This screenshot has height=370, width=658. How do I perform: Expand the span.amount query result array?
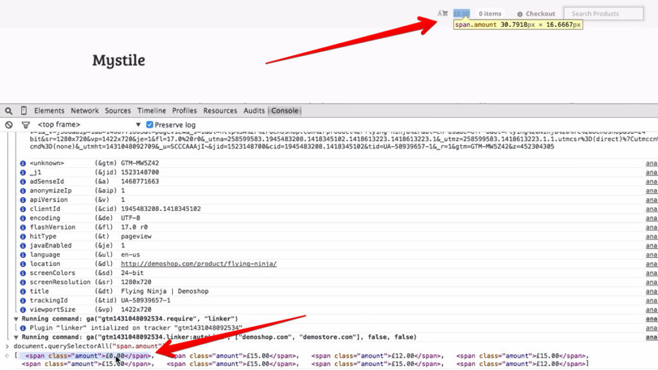(6, 355)
